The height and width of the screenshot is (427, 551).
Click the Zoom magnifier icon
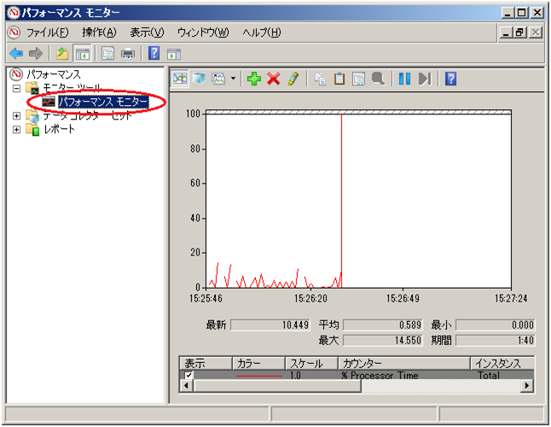point(378,79)
